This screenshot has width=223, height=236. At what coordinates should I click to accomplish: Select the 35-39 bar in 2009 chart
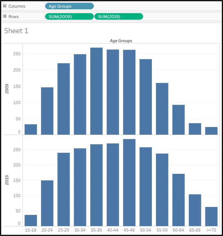[96, 91]
